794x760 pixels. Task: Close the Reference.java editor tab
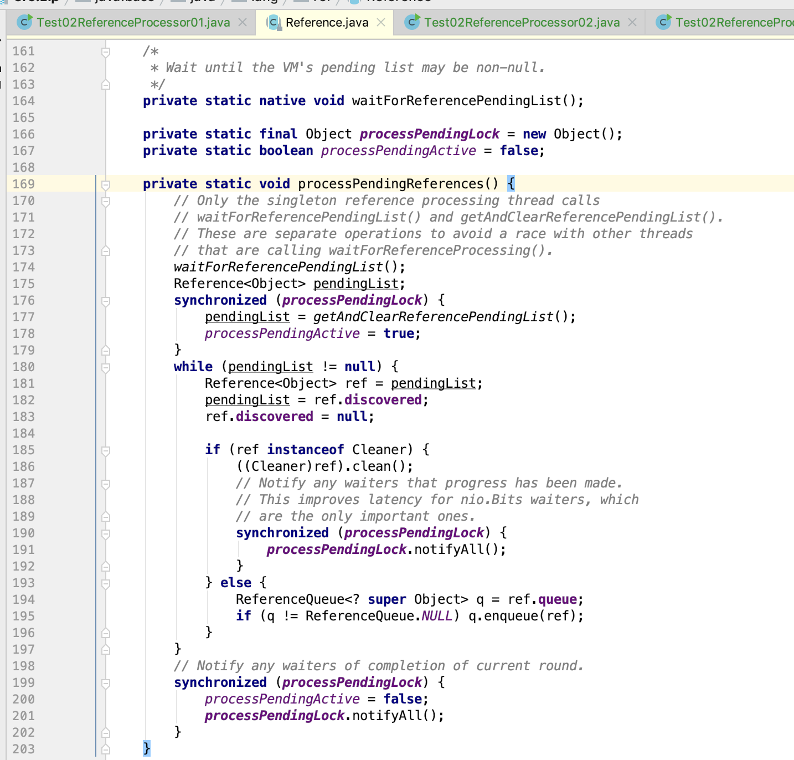coord(380,23)
